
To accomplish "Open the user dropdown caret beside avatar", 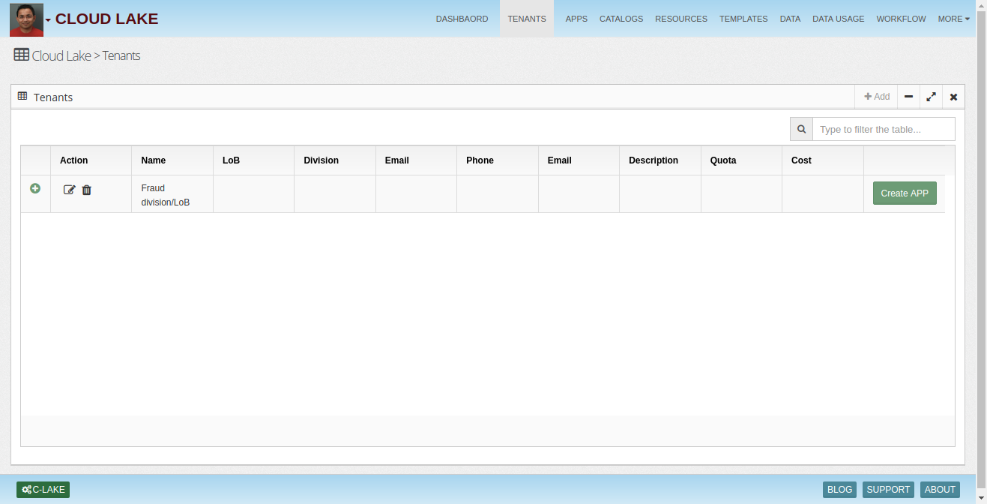I will click(x=49, y=20).
